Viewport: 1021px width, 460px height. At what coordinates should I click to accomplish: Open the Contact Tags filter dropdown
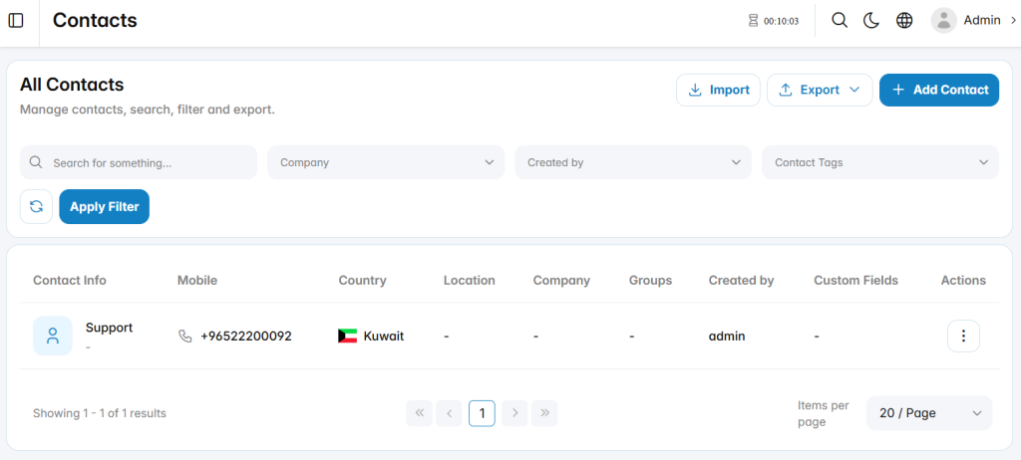[880, 162]
